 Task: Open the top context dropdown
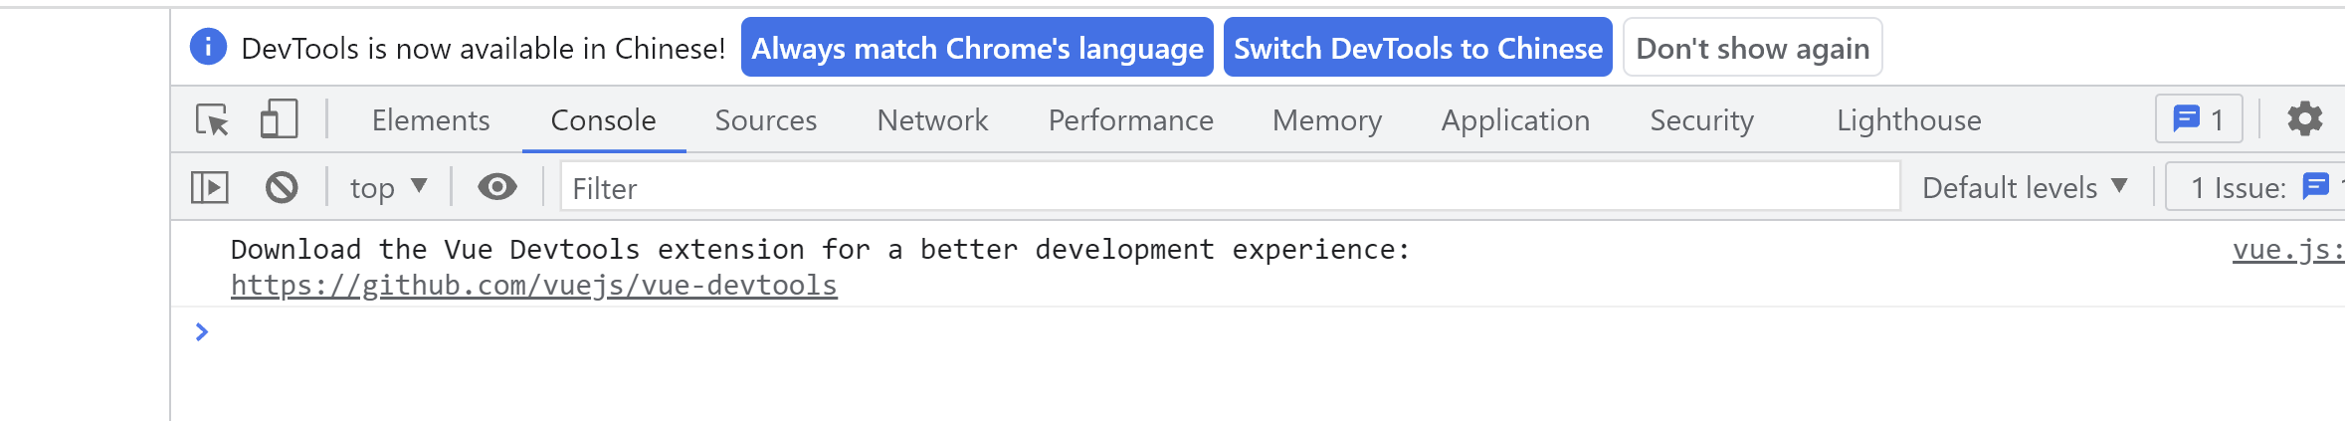tap(388, 187)
